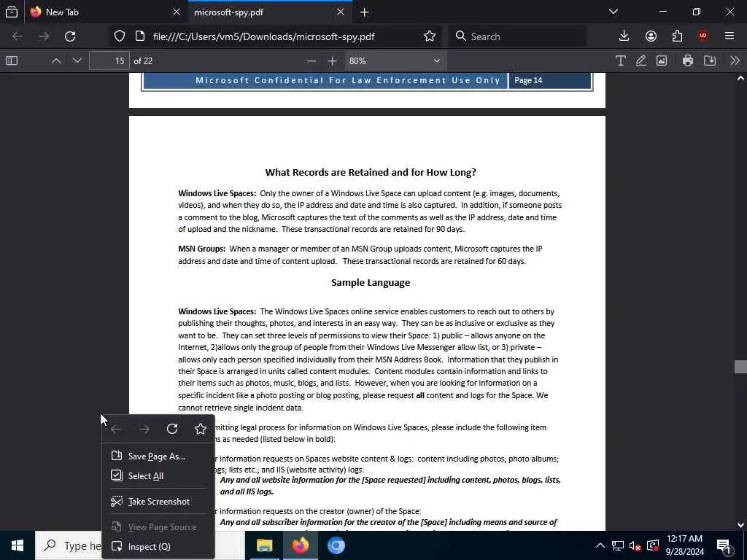Open the network tray icon

(x=618, y=545)
